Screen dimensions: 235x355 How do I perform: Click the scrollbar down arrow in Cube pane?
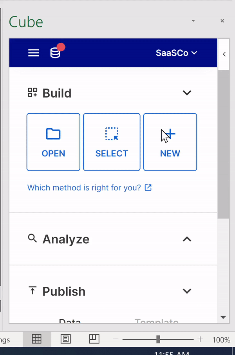tap(223, 317)
